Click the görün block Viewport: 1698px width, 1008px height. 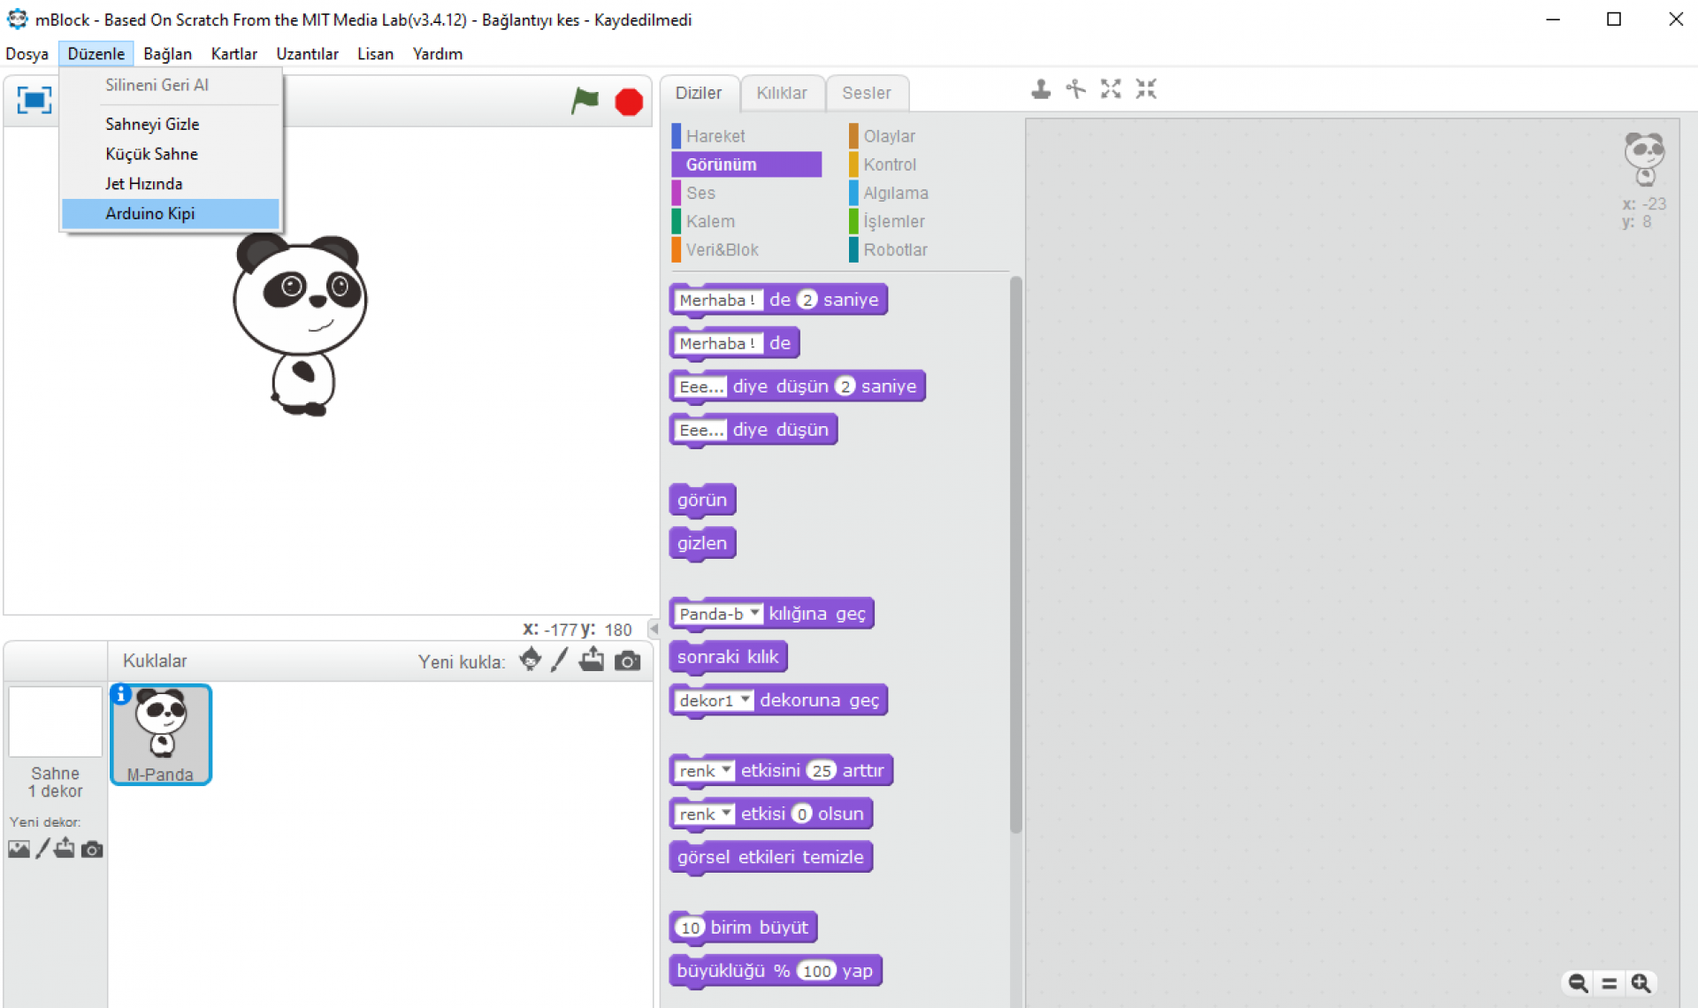point(702,500)
